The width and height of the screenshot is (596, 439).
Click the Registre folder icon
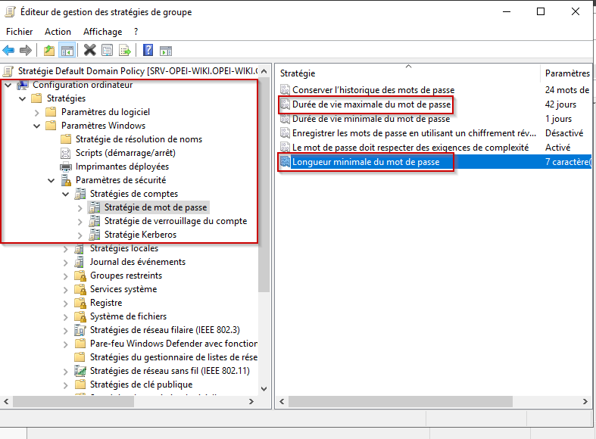pyautogui.click(x=80, y=303)
